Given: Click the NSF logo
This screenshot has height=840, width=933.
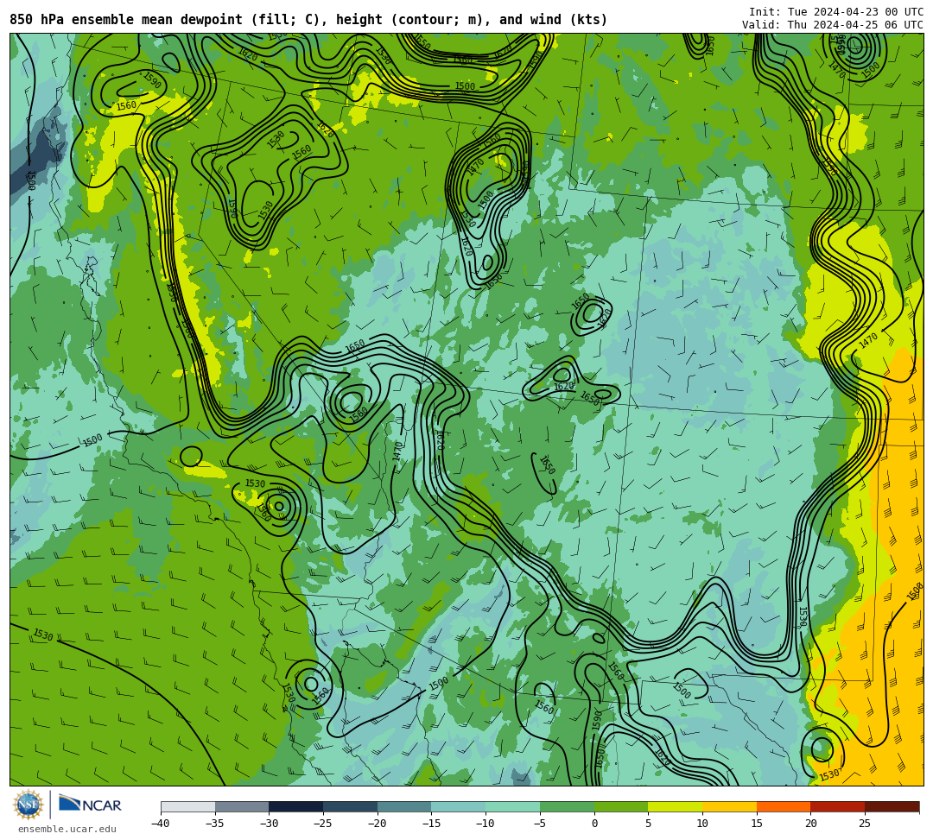Looking at the screenshot, I should (28, 805).
